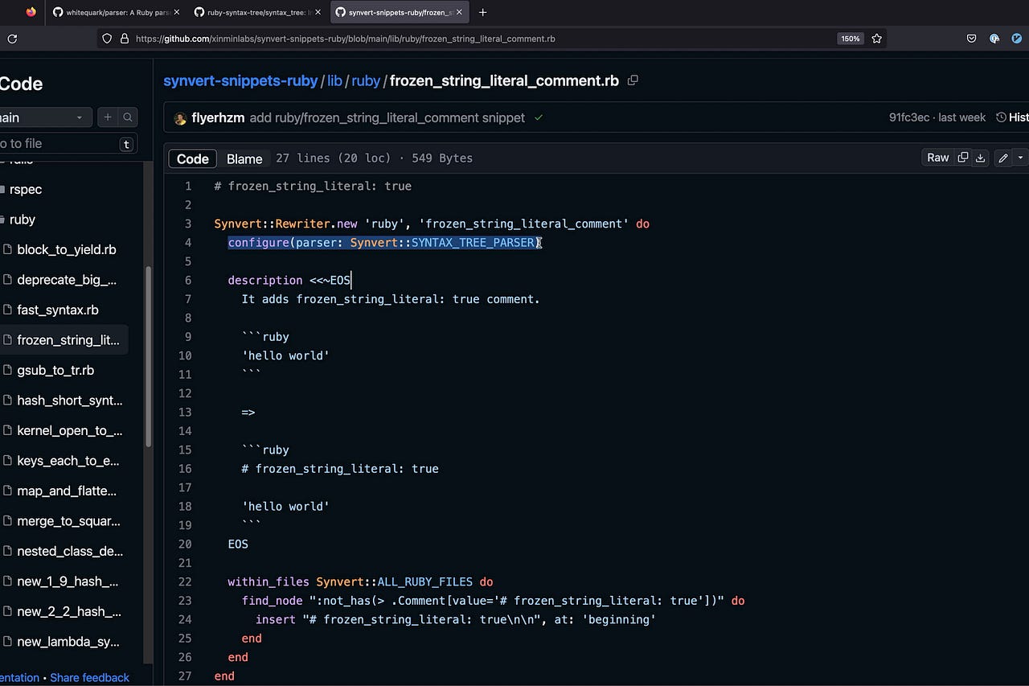Viewport: 1029px width, 686px height.
Task: Open block_to_yield.rb in file tree
Action: pyautogui.click(x=67, y=249)
